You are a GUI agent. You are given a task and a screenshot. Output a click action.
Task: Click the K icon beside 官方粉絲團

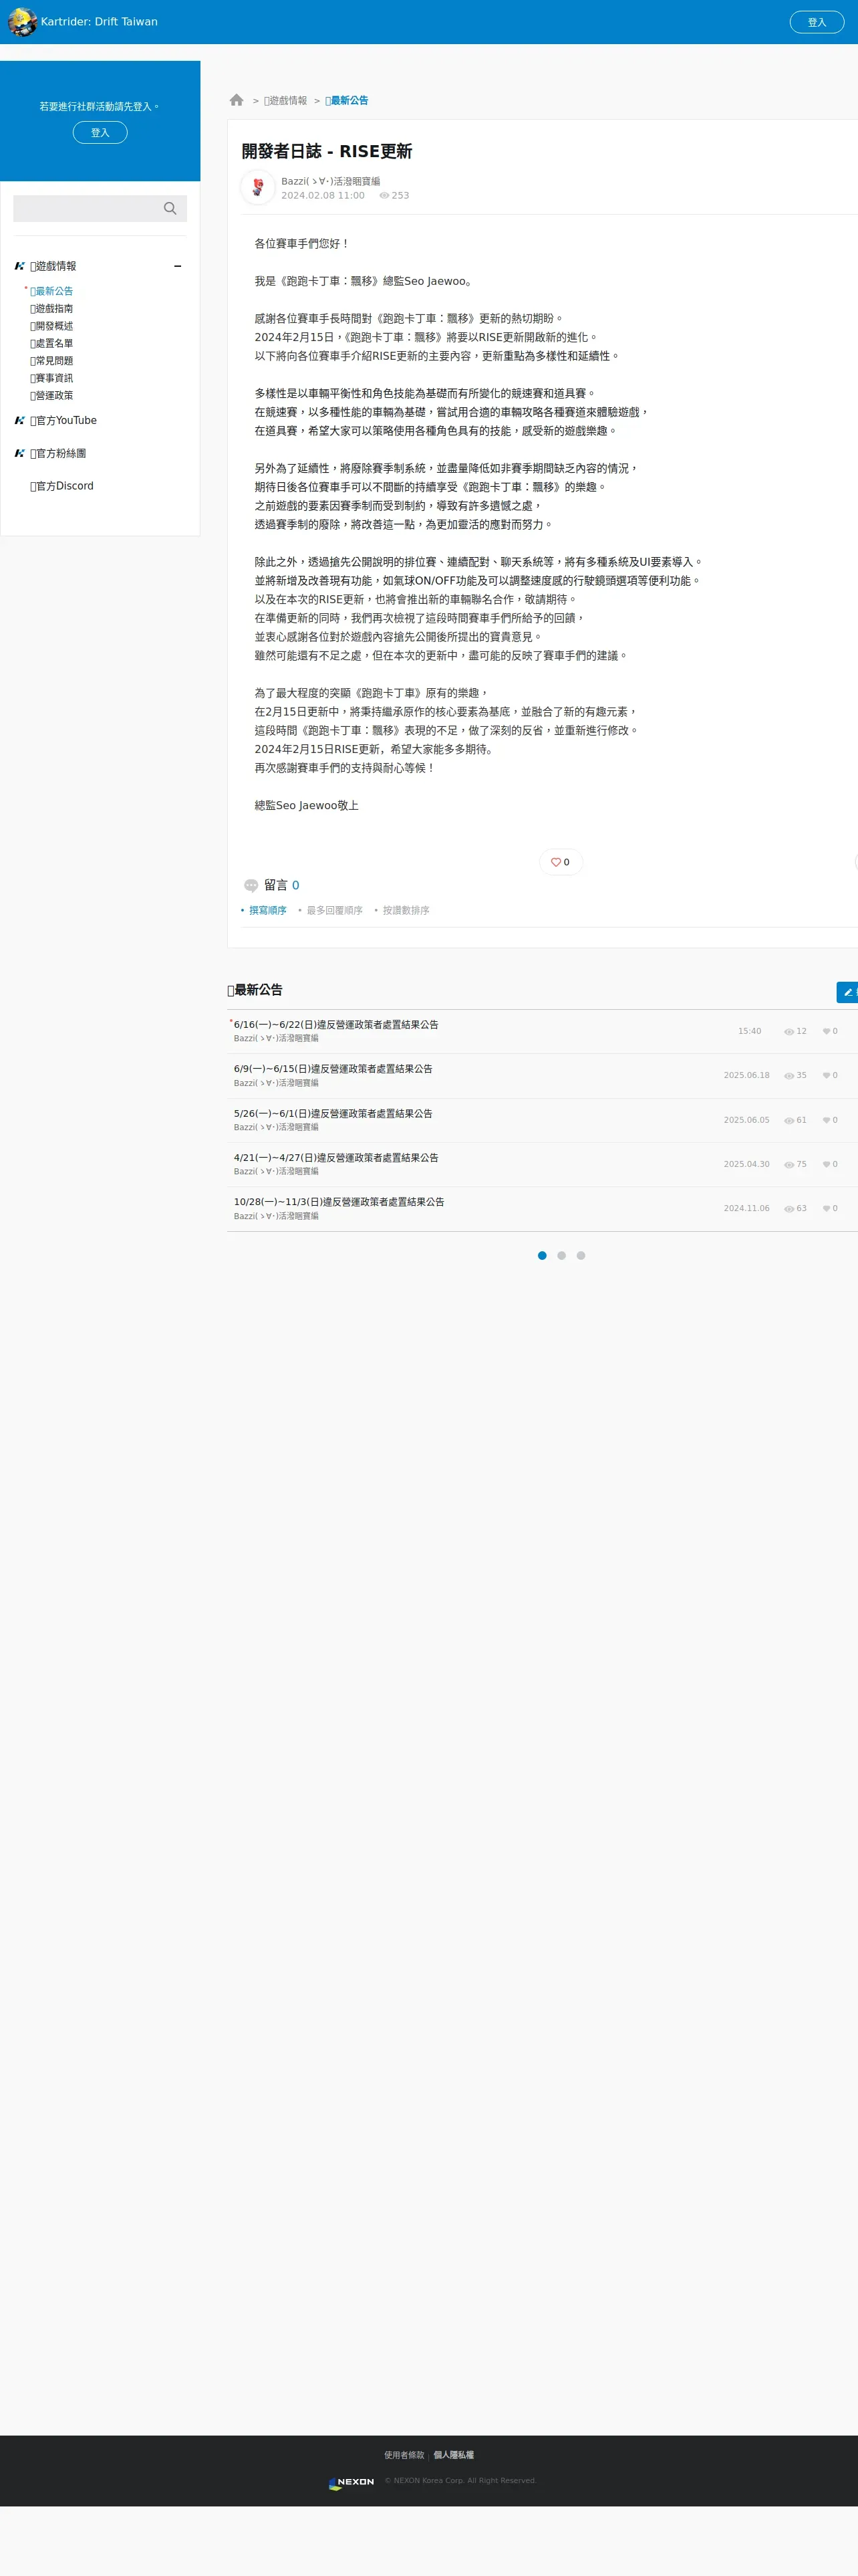click(x=19, y=453)
